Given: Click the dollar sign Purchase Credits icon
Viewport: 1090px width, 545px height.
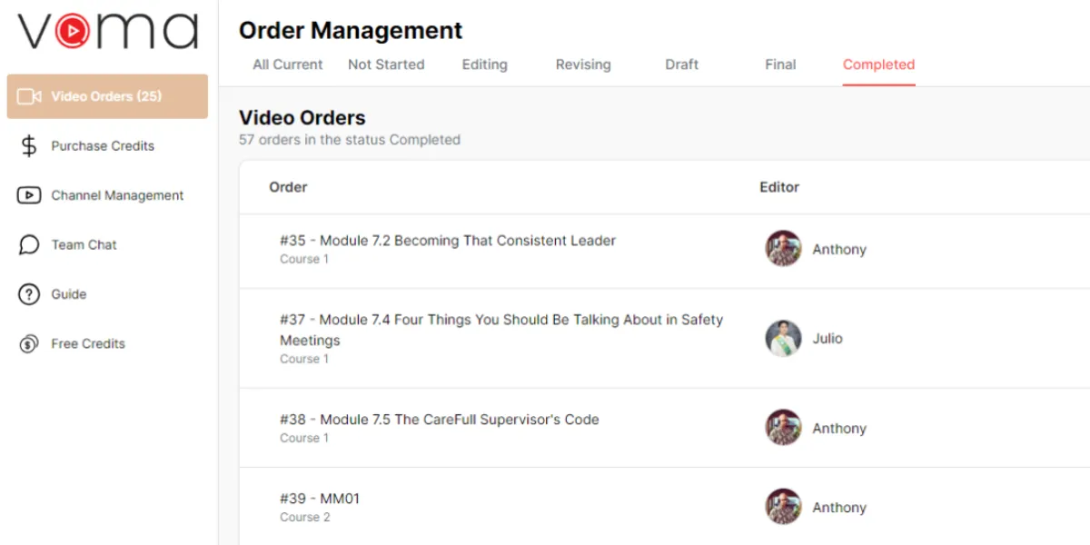Looking at the screenshot, I should click(x=29, y=146).
